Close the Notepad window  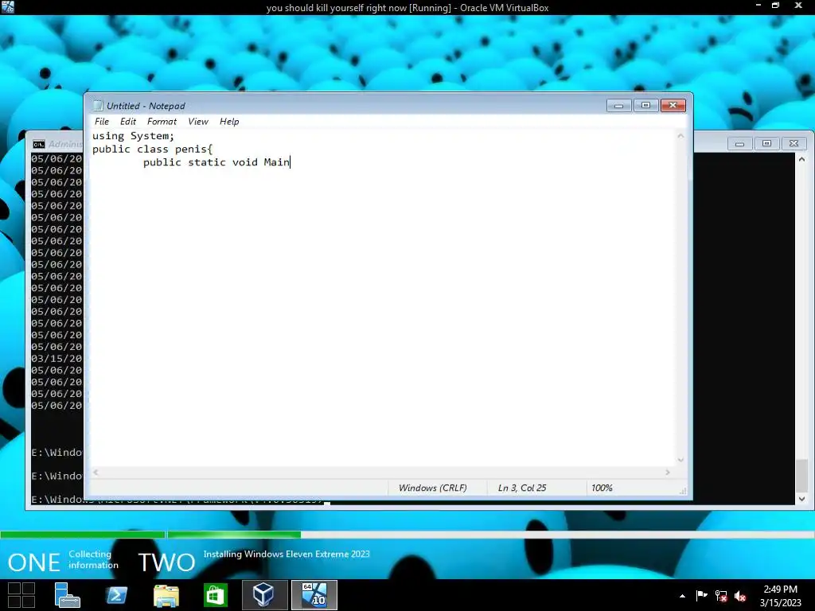(x=673, y=106)
